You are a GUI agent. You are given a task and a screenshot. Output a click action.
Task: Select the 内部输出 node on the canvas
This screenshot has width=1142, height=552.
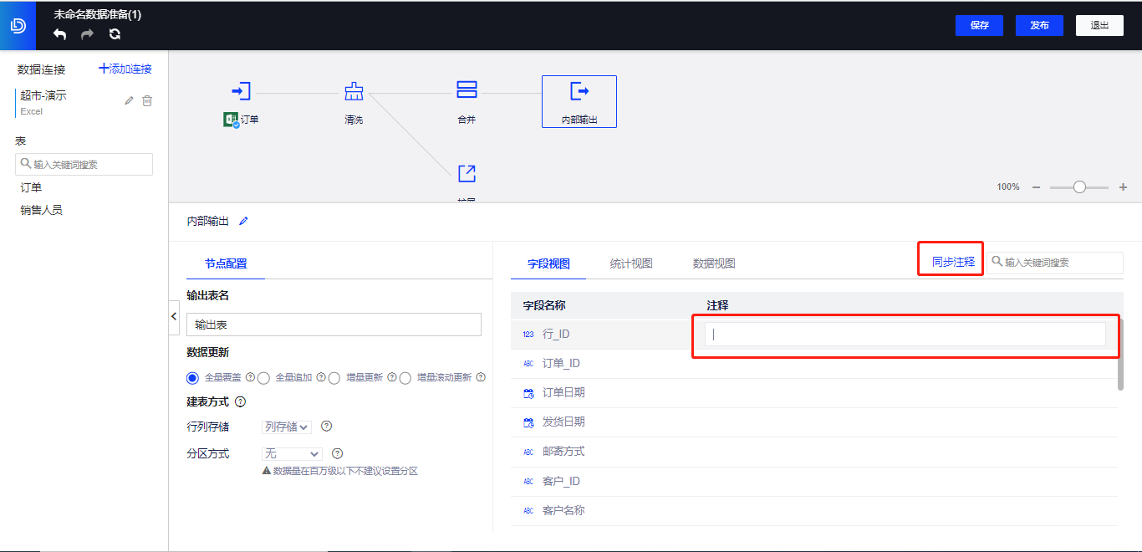click(x=579, y=100)
